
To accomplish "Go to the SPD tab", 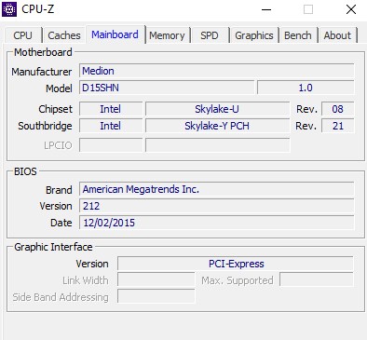I will point(210,35).
